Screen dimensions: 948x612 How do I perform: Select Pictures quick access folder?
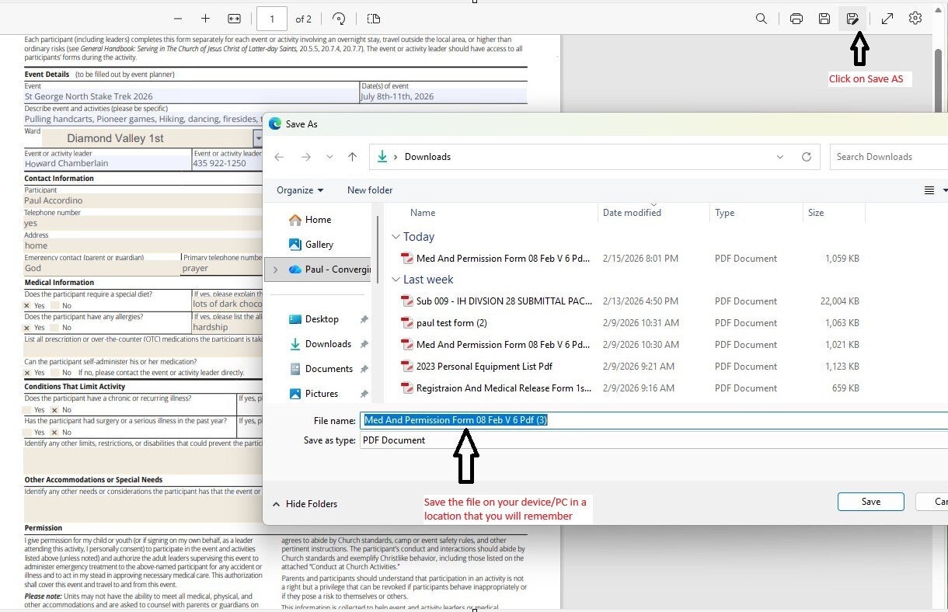pos(314,394)
